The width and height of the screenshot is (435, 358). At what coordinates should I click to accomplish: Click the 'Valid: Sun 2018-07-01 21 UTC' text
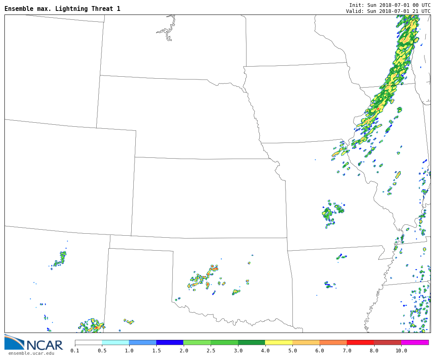(388, 11)
